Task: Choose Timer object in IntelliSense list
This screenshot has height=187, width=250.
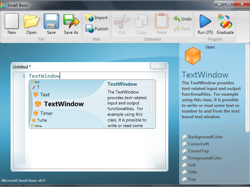Action: pos(43,113)
